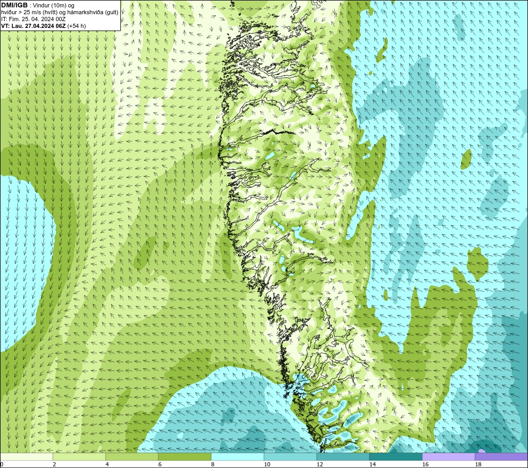Click the '10' scale label
The height and width of the screenshot is (468, 528).
[x=267, y=465]
